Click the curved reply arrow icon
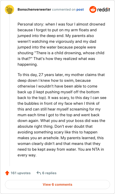This screenshot has width=115, height=194. 39,173
